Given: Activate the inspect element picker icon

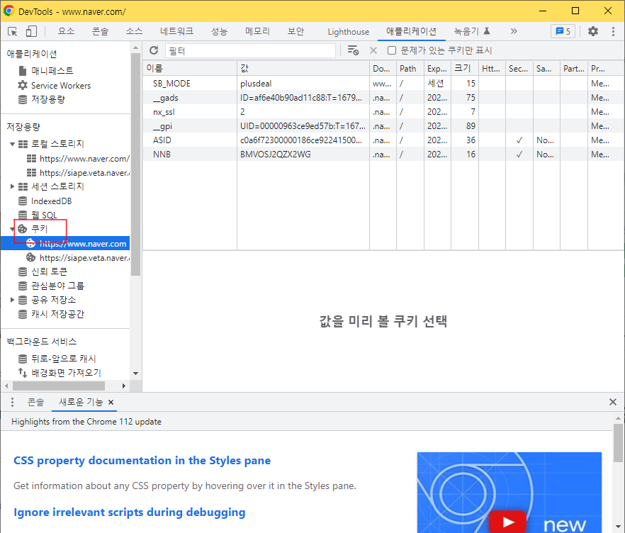Looking at the screenshot, I should (x=12, y=31).
